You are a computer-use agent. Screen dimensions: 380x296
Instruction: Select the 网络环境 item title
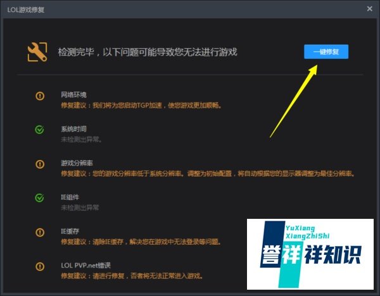(x=73, y=95)
